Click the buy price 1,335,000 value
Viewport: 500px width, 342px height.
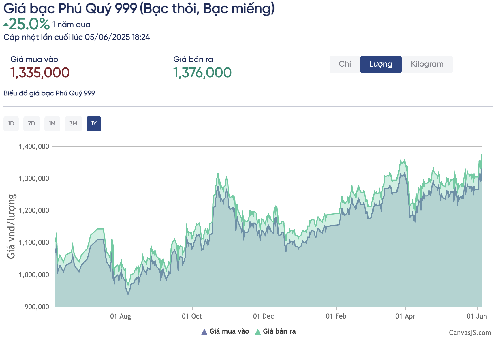40,73
